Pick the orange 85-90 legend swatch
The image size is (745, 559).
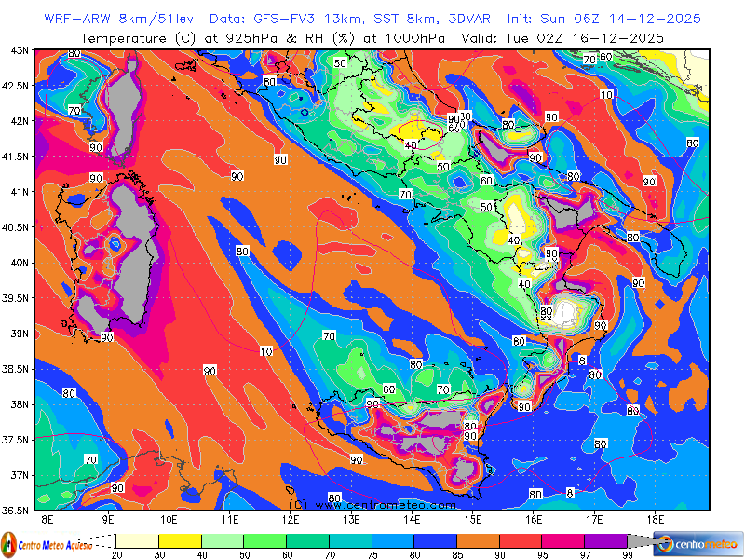coord(477,540)
